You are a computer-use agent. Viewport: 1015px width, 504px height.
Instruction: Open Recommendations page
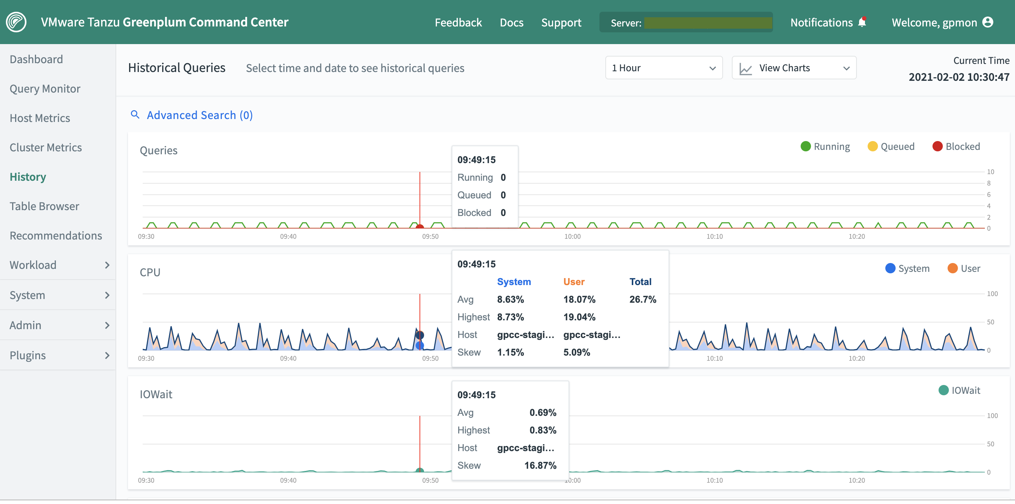pyautogui.click(x=56, y=236)
